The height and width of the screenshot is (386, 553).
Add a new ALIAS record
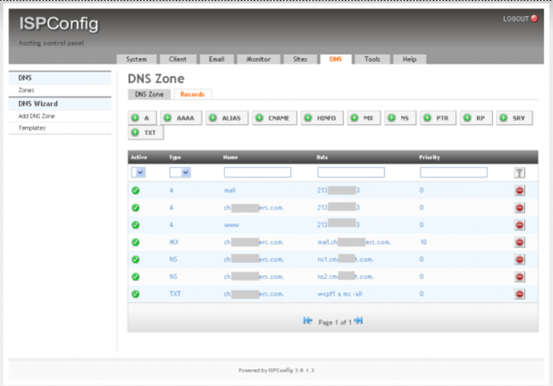click(227, 118)
